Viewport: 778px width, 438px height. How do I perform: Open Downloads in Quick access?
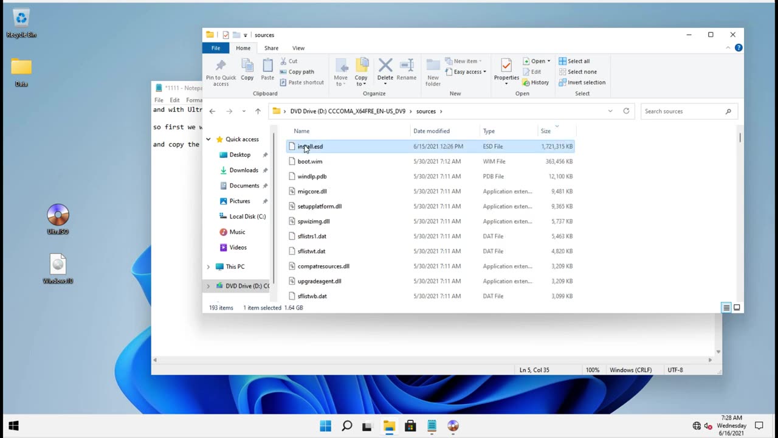(x=244, y=170)
